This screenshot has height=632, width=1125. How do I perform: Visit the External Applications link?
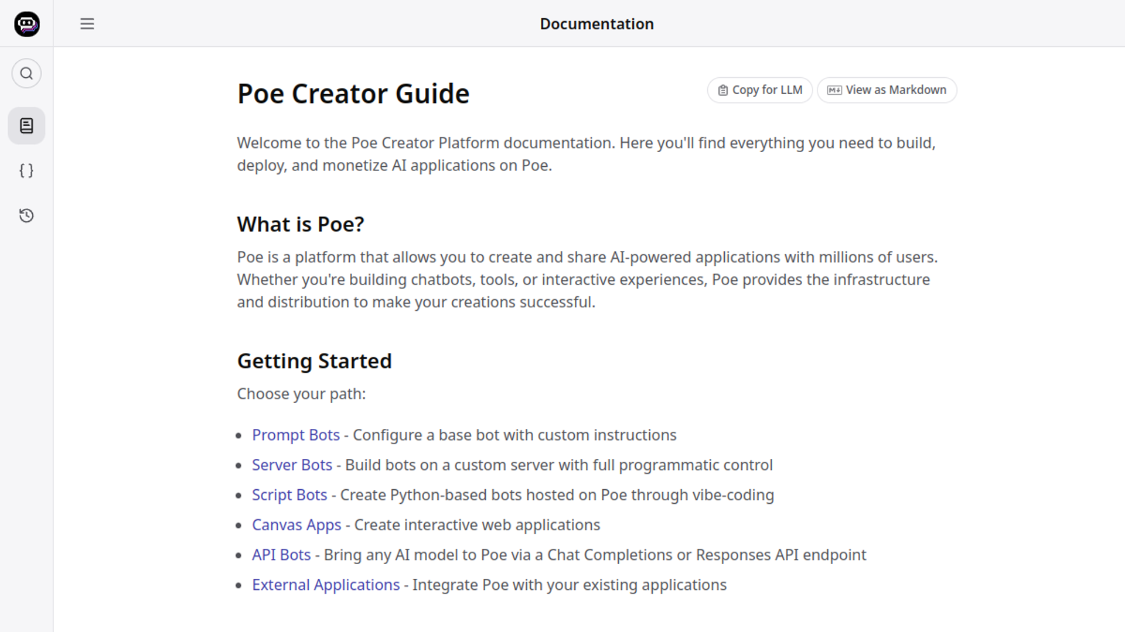pyautogui.click(x=326, y=585)
